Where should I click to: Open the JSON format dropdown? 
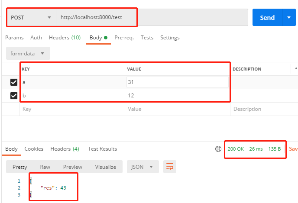[x=143, y=167]
